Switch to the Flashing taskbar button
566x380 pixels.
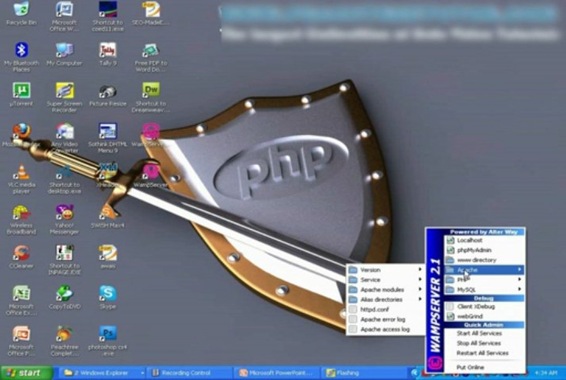[x=365, y=373]
